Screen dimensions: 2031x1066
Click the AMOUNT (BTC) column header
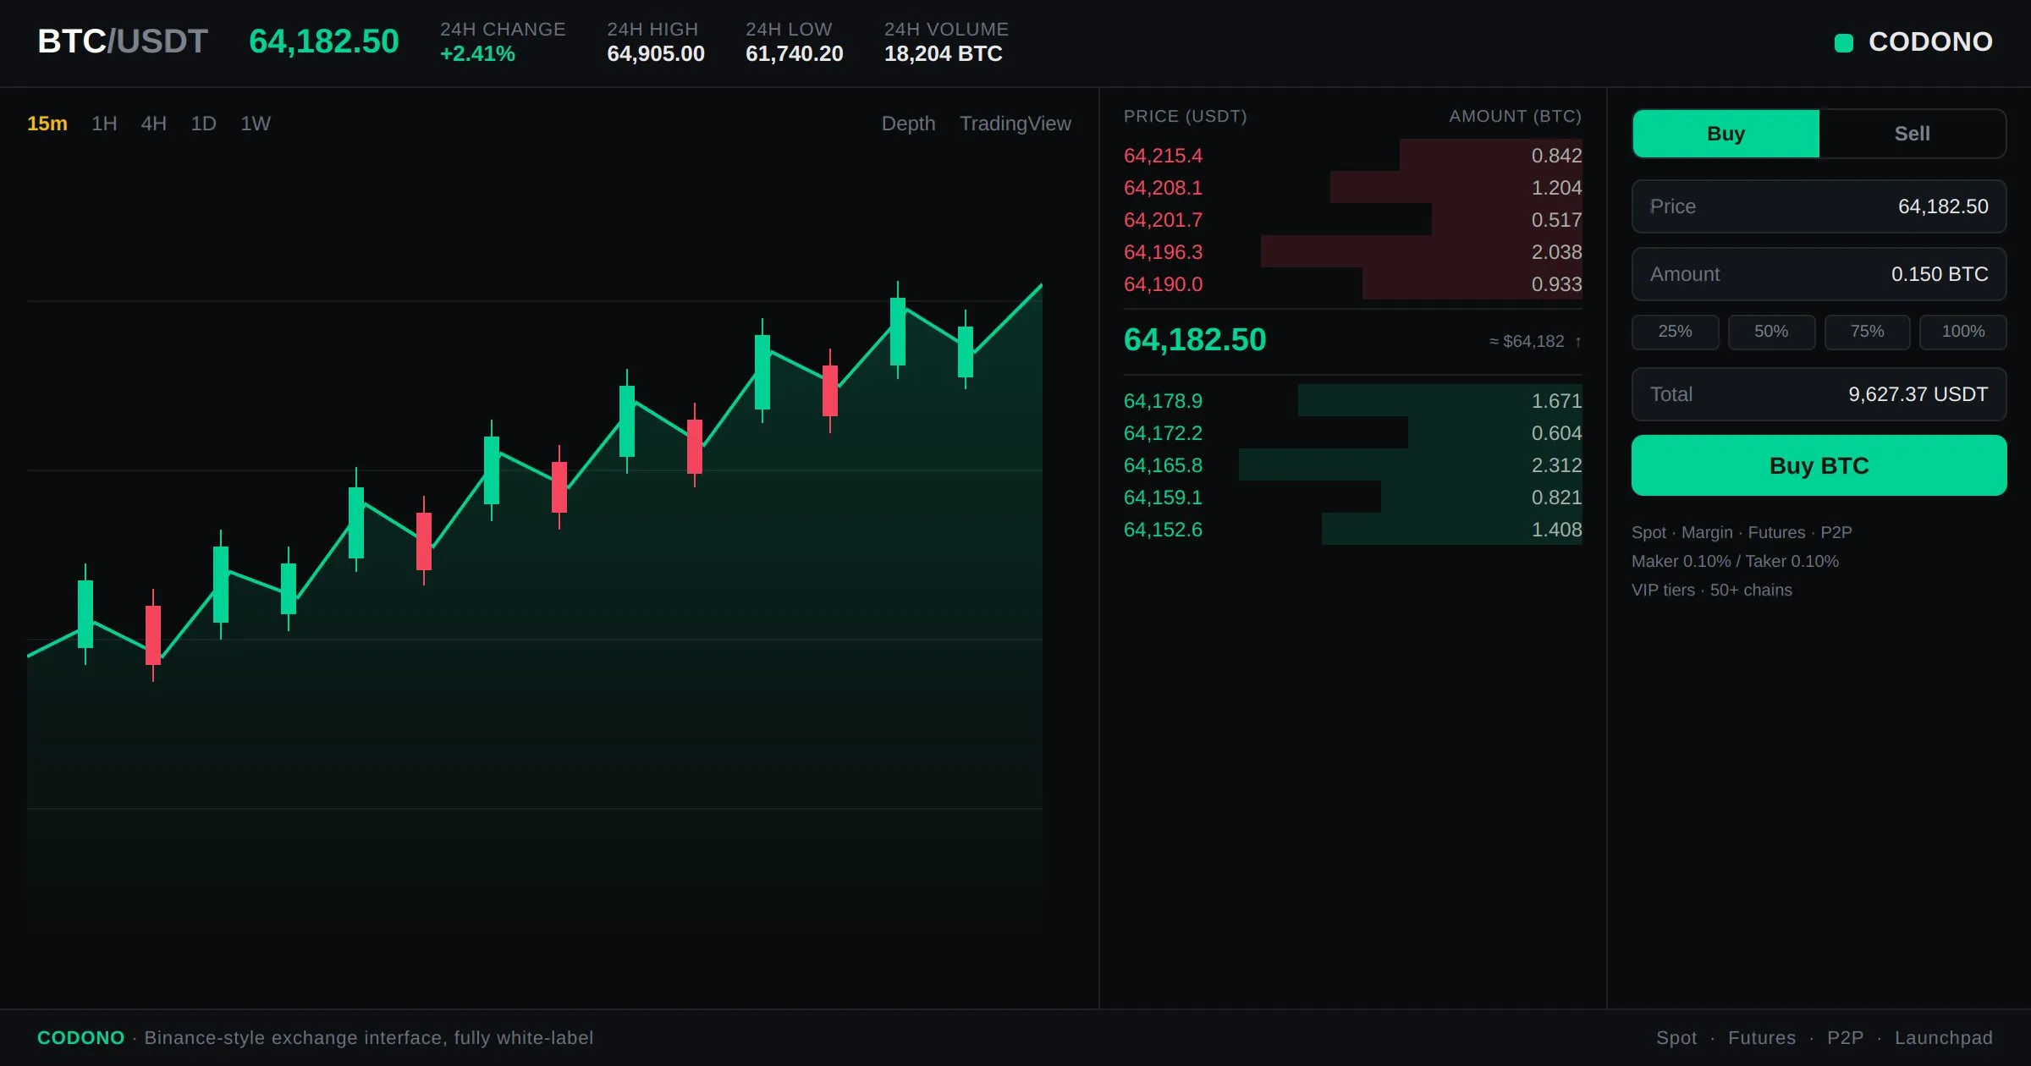pos(1515,117)
